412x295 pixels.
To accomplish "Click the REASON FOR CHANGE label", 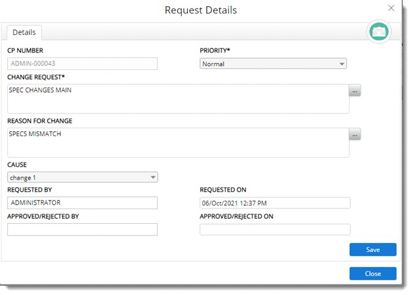I will pyautogui.click(x=39, y=121).
